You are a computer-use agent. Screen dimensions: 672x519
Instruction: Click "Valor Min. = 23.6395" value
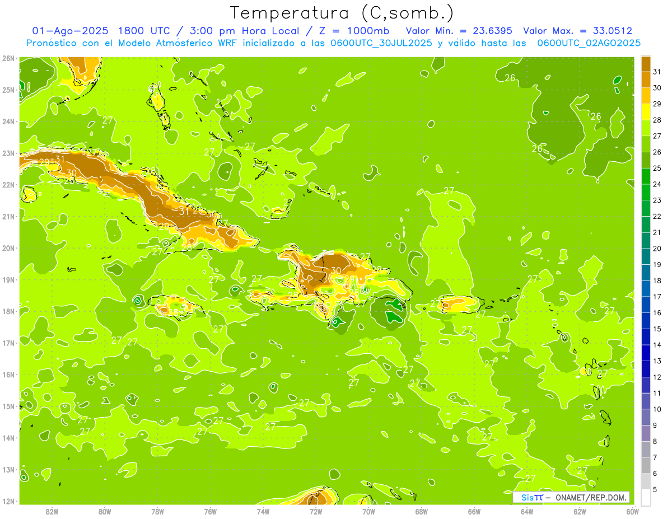pyautogui.click(x=459, y=31)
